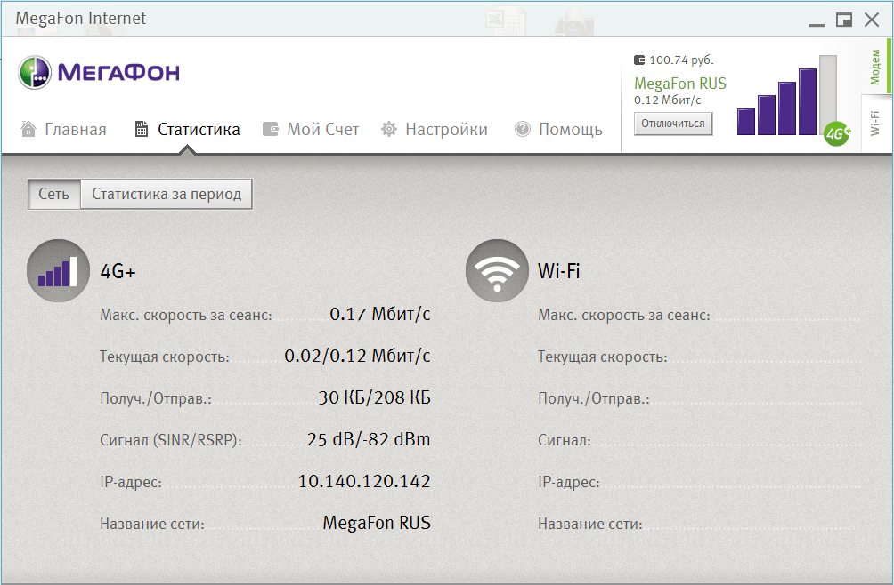Click the Отключиться button
894x585 pixels.
673,124
